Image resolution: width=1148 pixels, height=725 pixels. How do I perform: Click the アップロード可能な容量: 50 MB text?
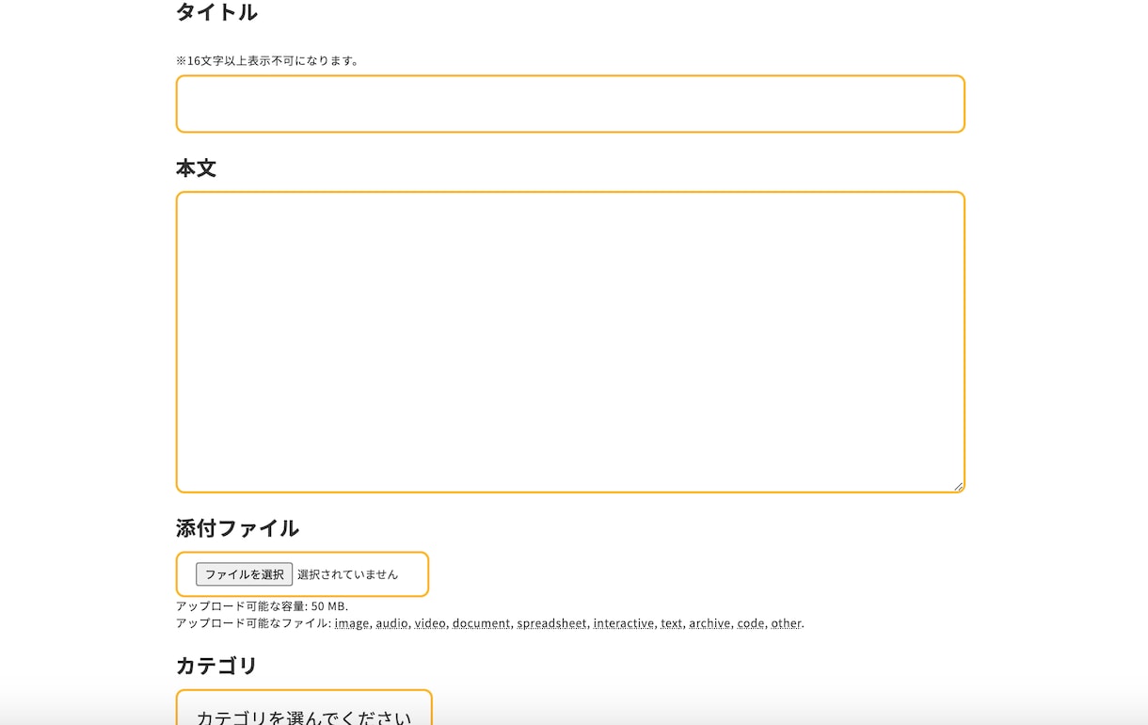(262, 606)
